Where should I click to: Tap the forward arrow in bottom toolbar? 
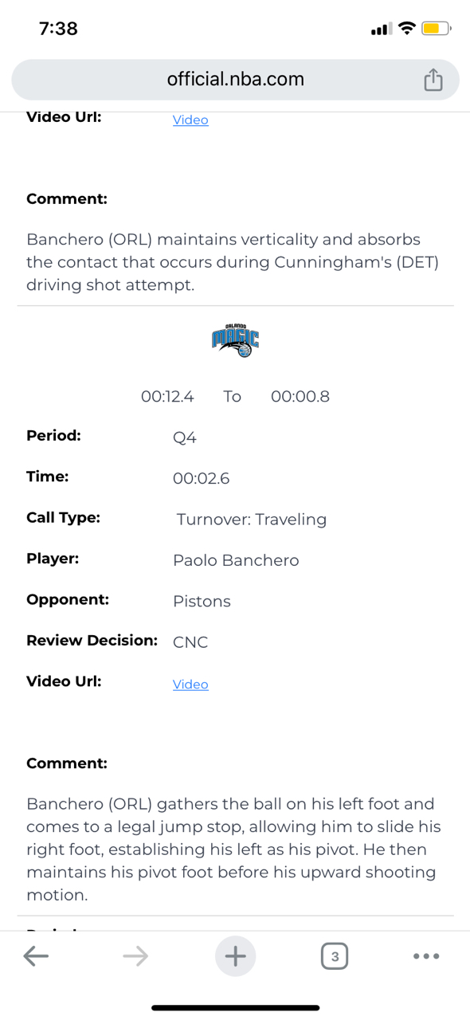(135, 955)
